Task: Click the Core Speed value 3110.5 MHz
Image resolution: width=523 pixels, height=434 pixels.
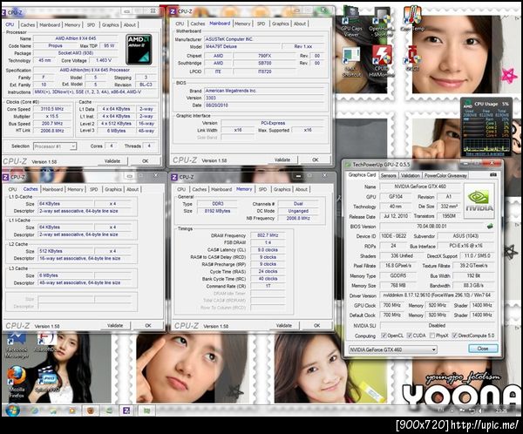Action: [52, 109]
